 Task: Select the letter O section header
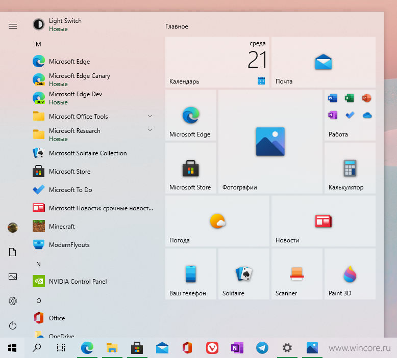click(38, 300)
